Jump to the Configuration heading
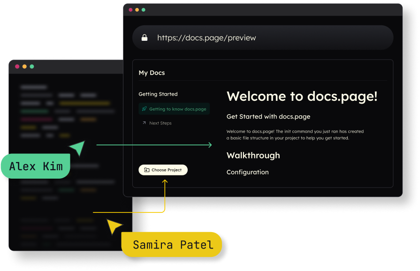This screenshot has height=271, width=420. tap(247, 172)
